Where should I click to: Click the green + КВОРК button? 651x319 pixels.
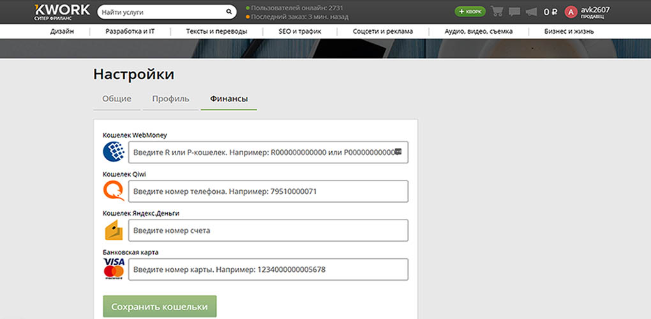[470, 11]
